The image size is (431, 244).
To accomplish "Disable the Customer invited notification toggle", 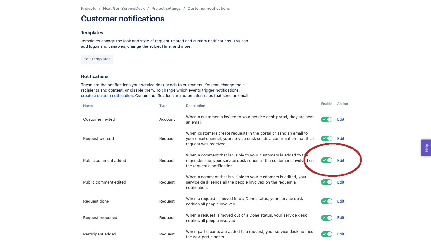I will click(327, 119).
